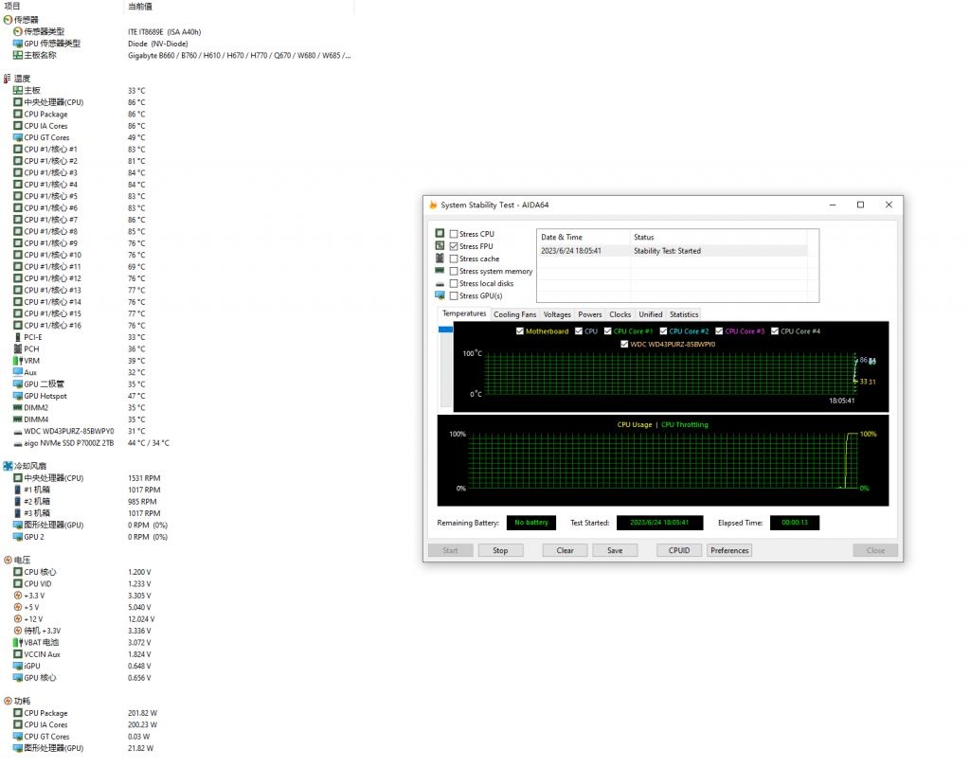The width and height of the screenshot is (970, 767).
Task: Click the fan icon beside 冷却风扇
Action: point(8,465)
